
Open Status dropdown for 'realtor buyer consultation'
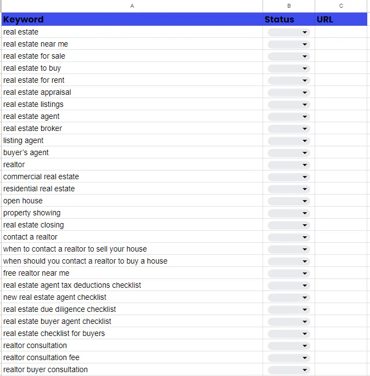289,370
